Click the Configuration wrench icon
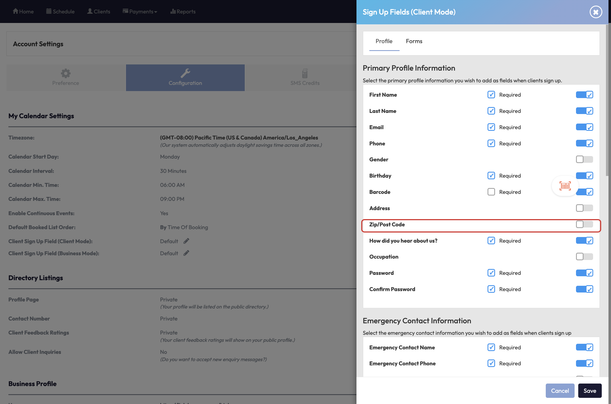Viewport: 611px width, 404px height. [x=185, y=73]
